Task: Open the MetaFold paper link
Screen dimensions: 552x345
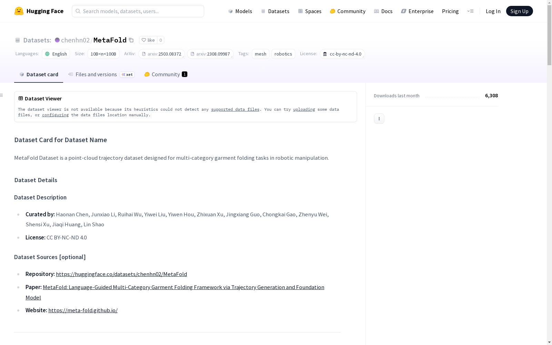Action: click(184, 287)
